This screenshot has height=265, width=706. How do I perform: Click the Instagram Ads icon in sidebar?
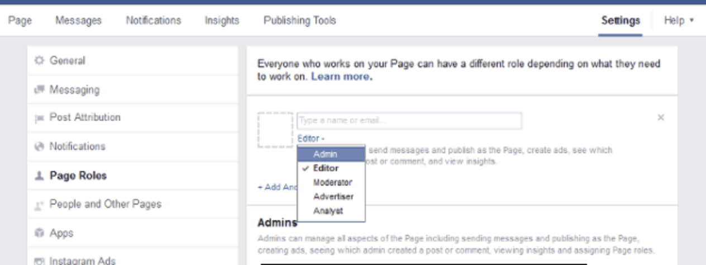(39, 261)
